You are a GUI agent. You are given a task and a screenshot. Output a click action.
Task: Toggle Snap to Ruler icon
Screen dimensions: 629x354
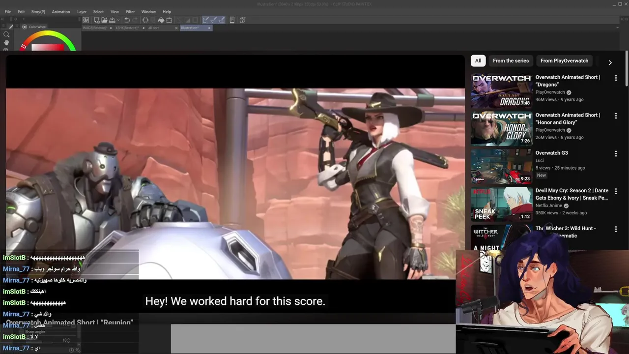pos(206,20)
